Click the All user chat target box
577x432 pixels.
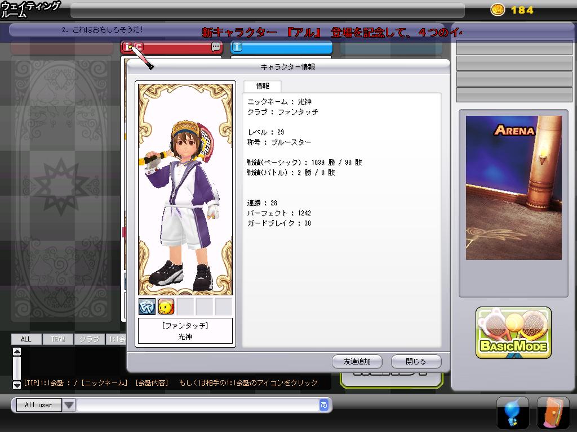[38, 405]
